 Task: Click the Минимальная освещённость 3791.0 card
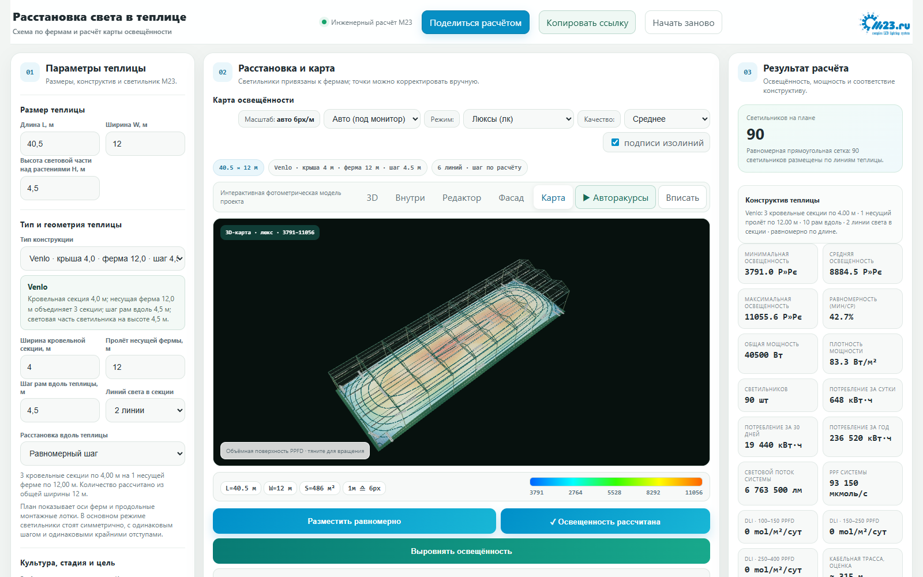778,264
